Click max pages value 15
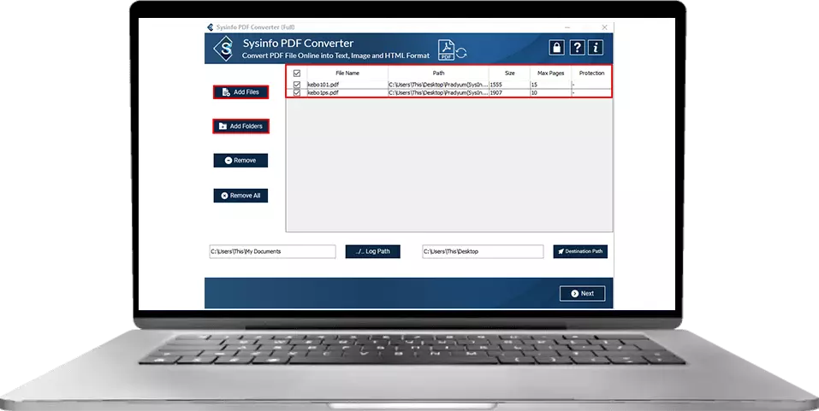Image resolution: width=819 pixels, height=411 pixels. [x=534, y=85]
